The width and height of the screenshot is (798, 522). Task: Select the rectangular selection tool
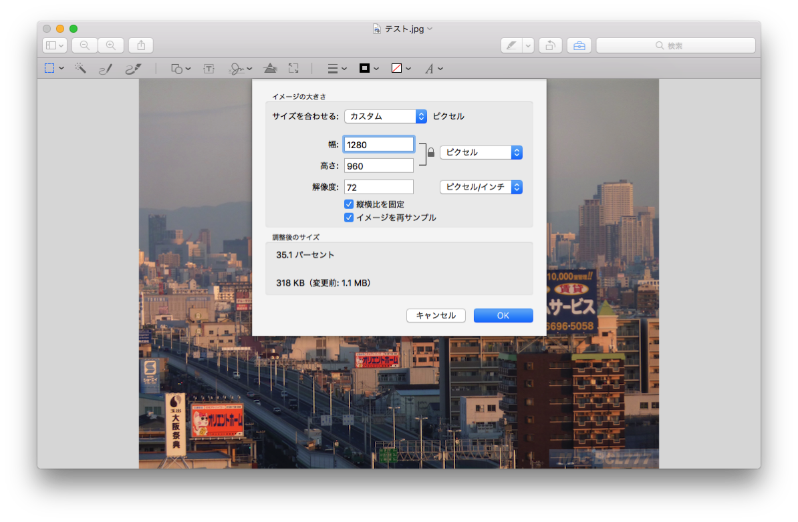pos(50,67)
